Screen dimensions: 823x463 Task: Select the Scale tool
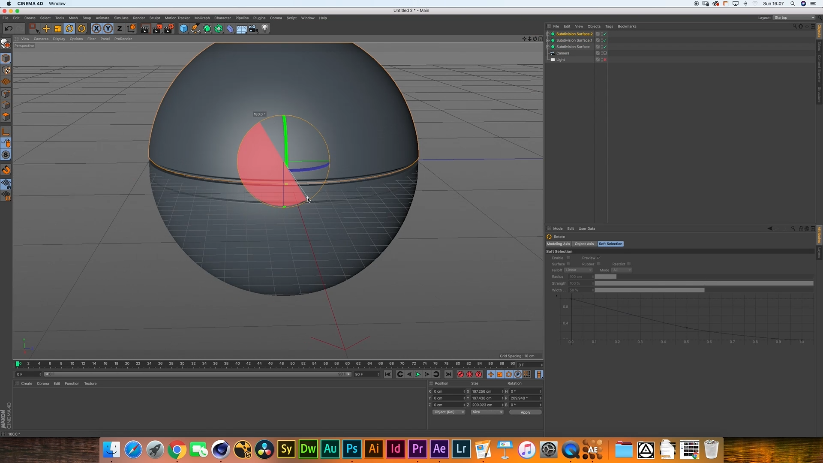coord(58,28)
